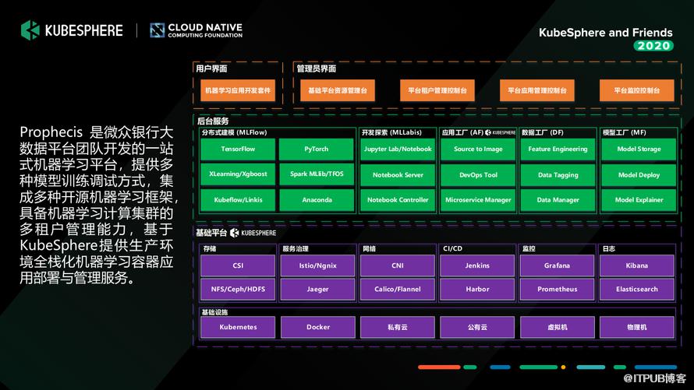
Task: Open the Harbor box
Action: (x=477, y=290)
